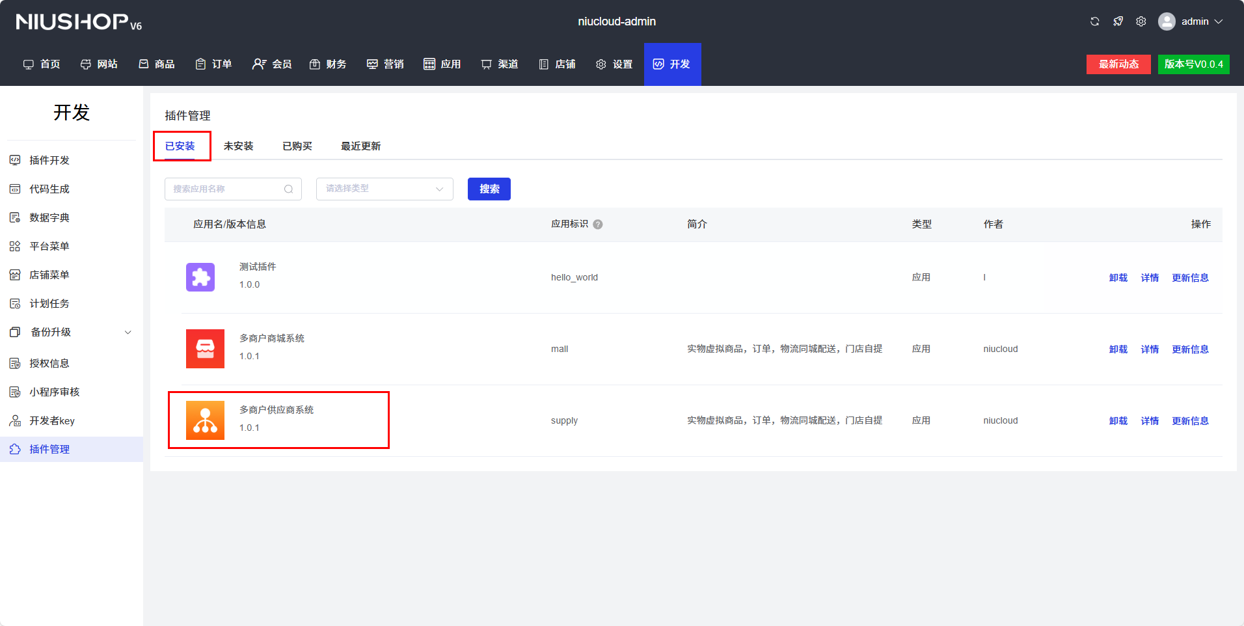
Task: Click the rocket icon in header
Action: pyautogui.click(x=1118, y=21)
